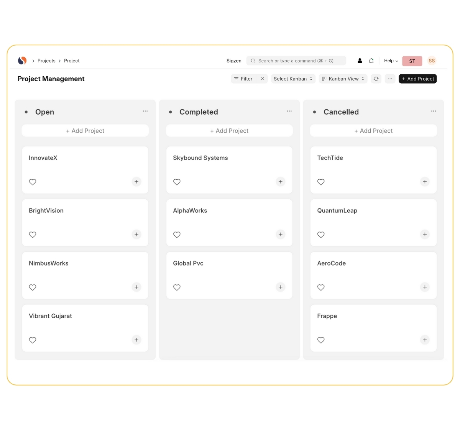This screenshot has height=430, width=460.
Task: Open the Select Kanban dropdown
Action: click(x=293, y=79)
